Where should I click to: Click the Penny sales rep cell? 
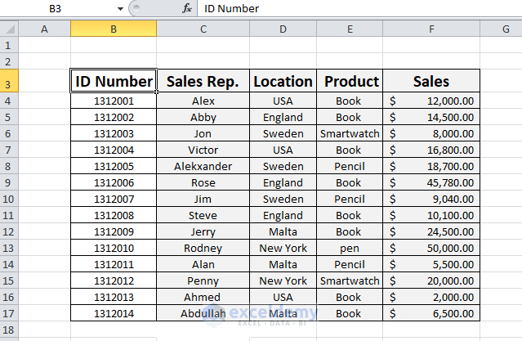click(203, 280)
